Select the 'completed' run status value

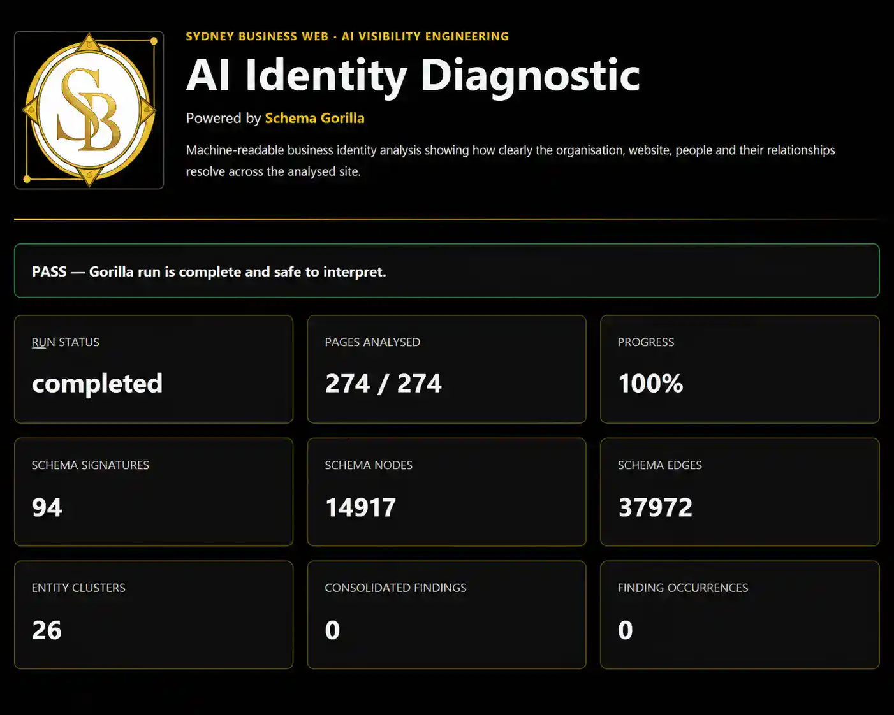97,384
